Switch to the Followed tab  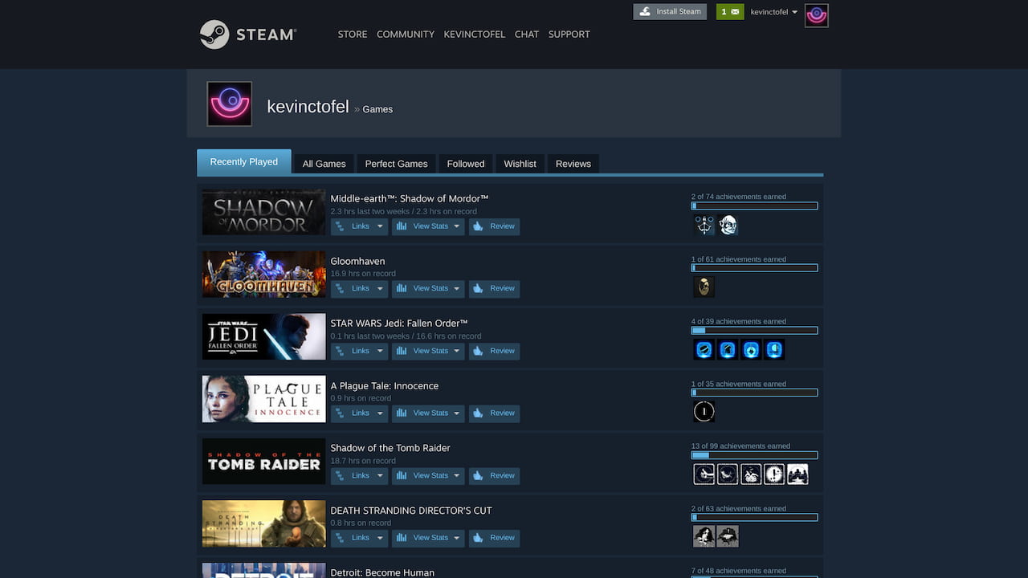[466, 164]
